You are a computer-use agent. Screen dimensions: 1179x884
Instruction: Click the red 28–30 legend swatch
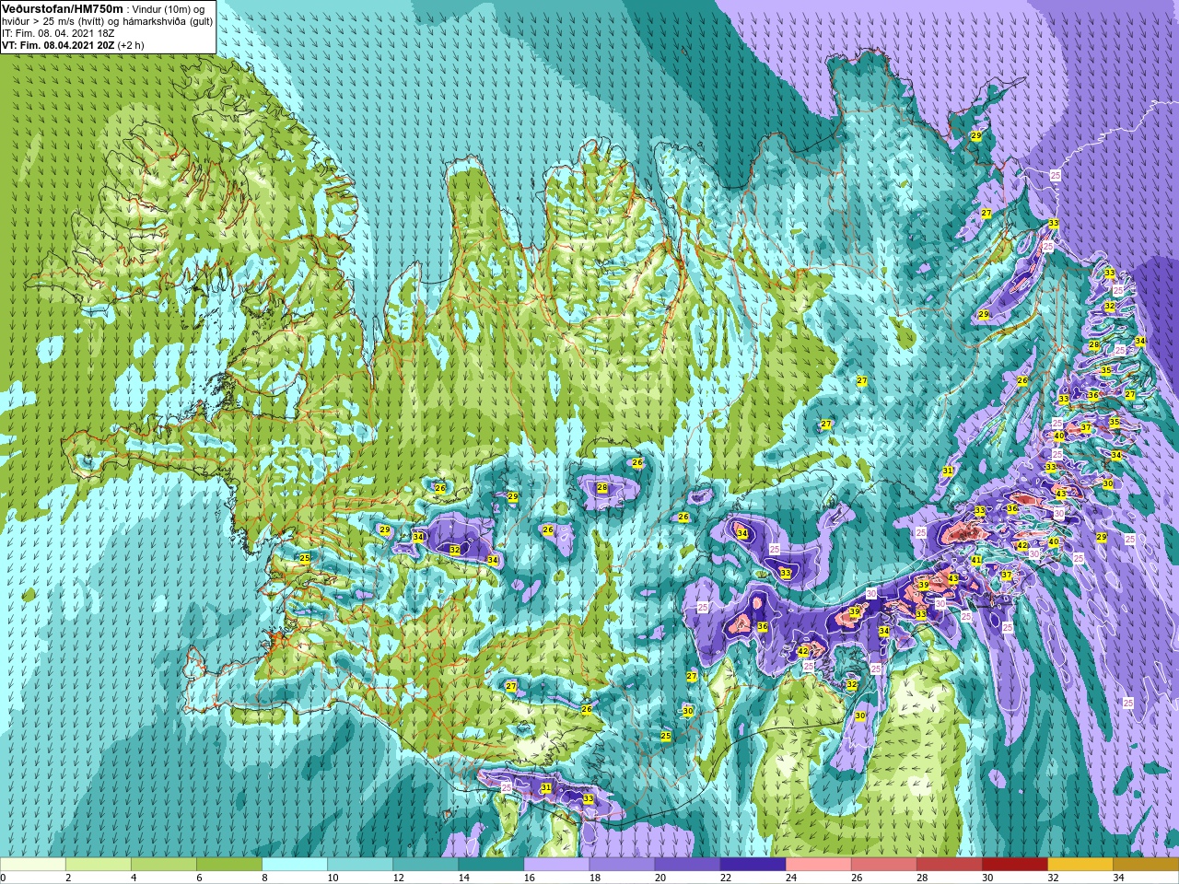[949, 865]
